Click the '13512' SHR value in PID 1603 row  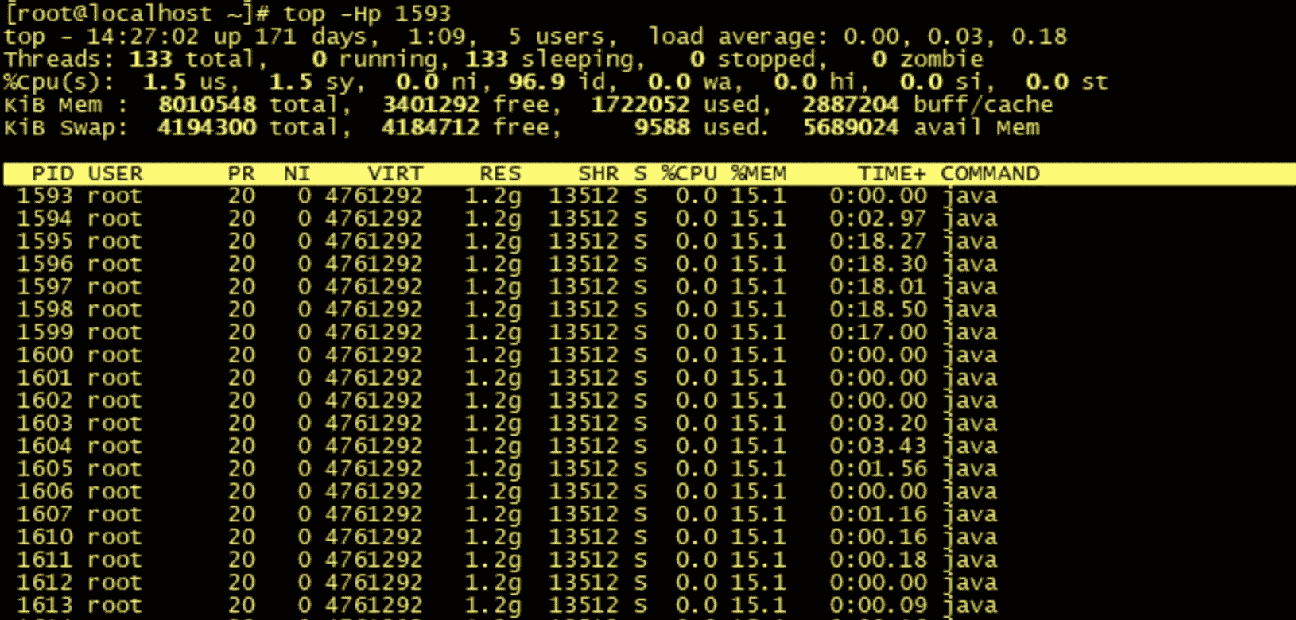[584, 424]
